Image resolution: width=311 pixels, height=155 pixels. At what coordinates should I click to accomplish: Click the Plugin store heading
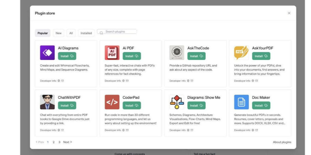point(45,13)
